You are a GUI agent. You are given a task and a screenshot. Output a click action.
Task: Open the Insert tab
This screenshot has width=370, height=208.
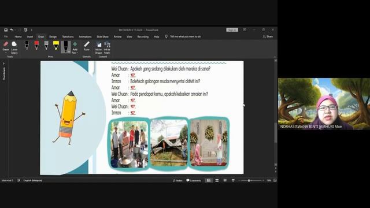pyautogui.click(x=30, y=36)
